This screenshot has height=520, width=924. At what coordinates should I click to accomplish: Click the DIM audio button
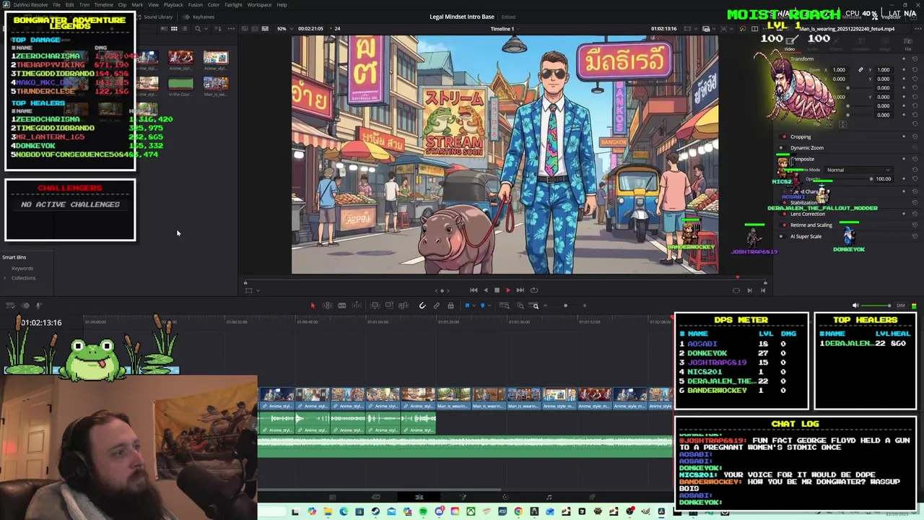(x=900, y=305)
